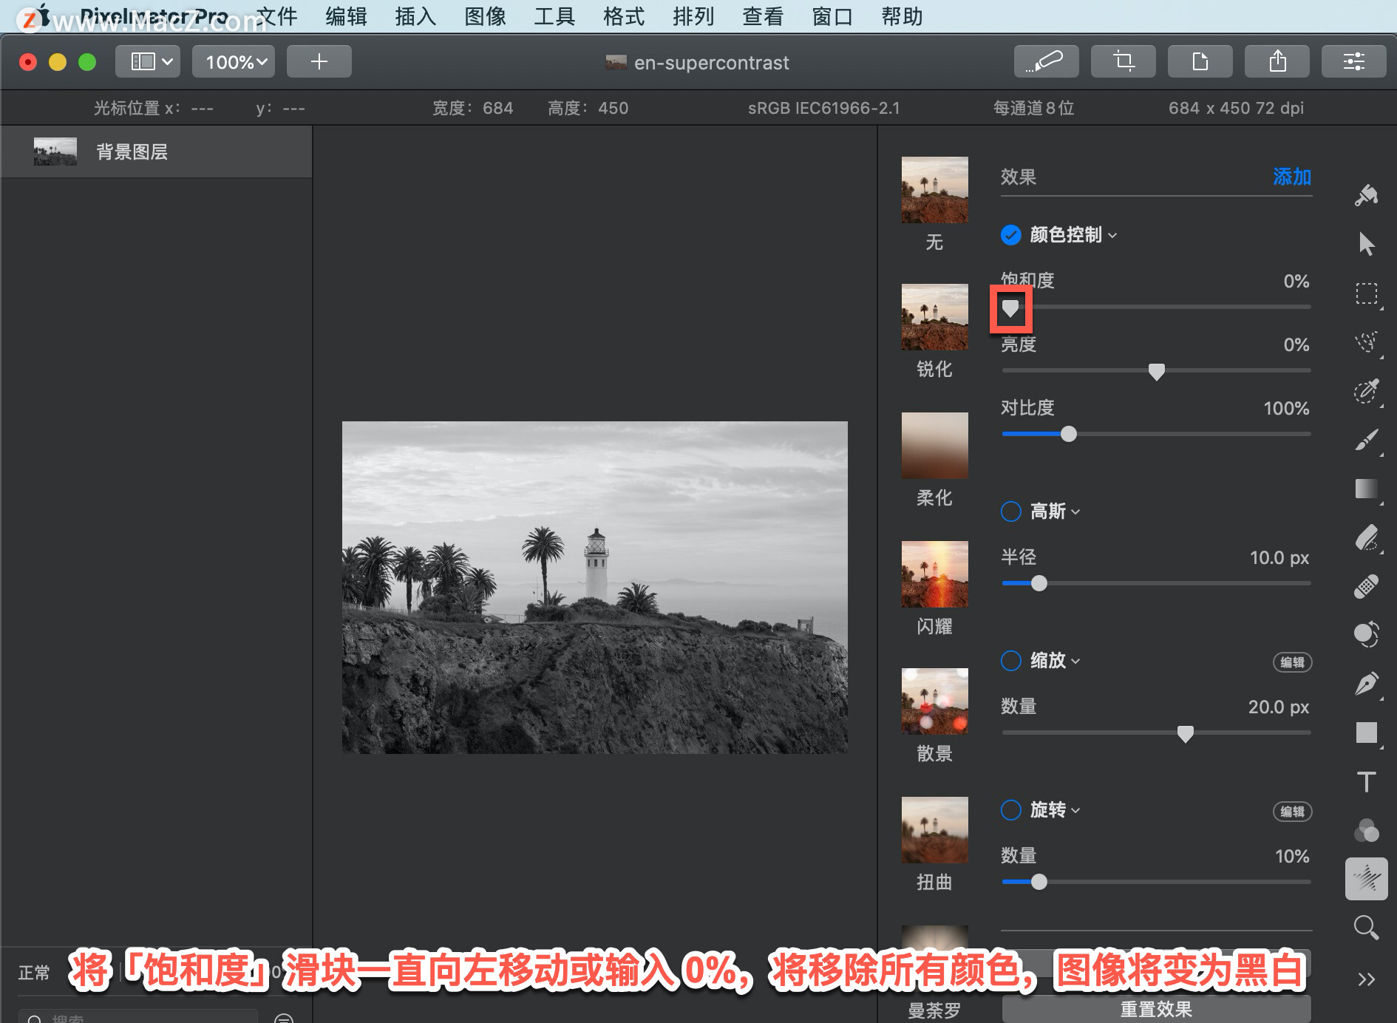Expand the 缩放 effect name dropdown
This screenshot has width=1397, height=1023.
point(1055,661)
